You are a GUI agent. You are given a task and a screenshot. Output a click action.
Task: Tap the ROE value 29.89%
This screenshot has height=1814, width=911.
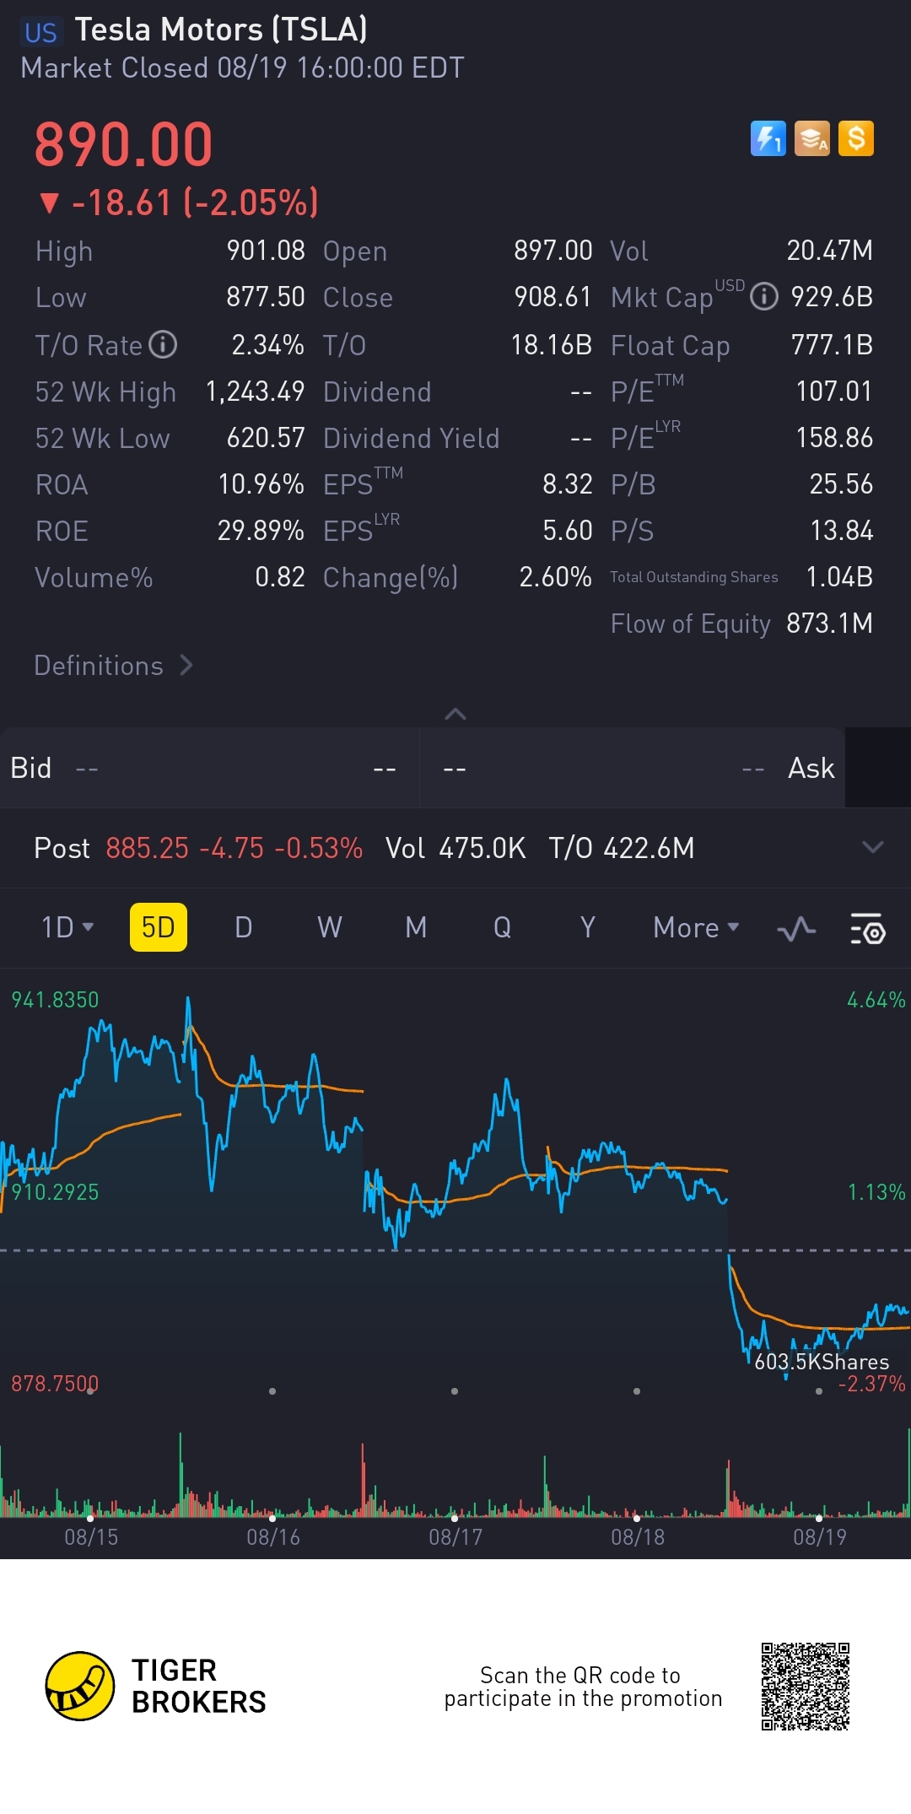(261, 531)
